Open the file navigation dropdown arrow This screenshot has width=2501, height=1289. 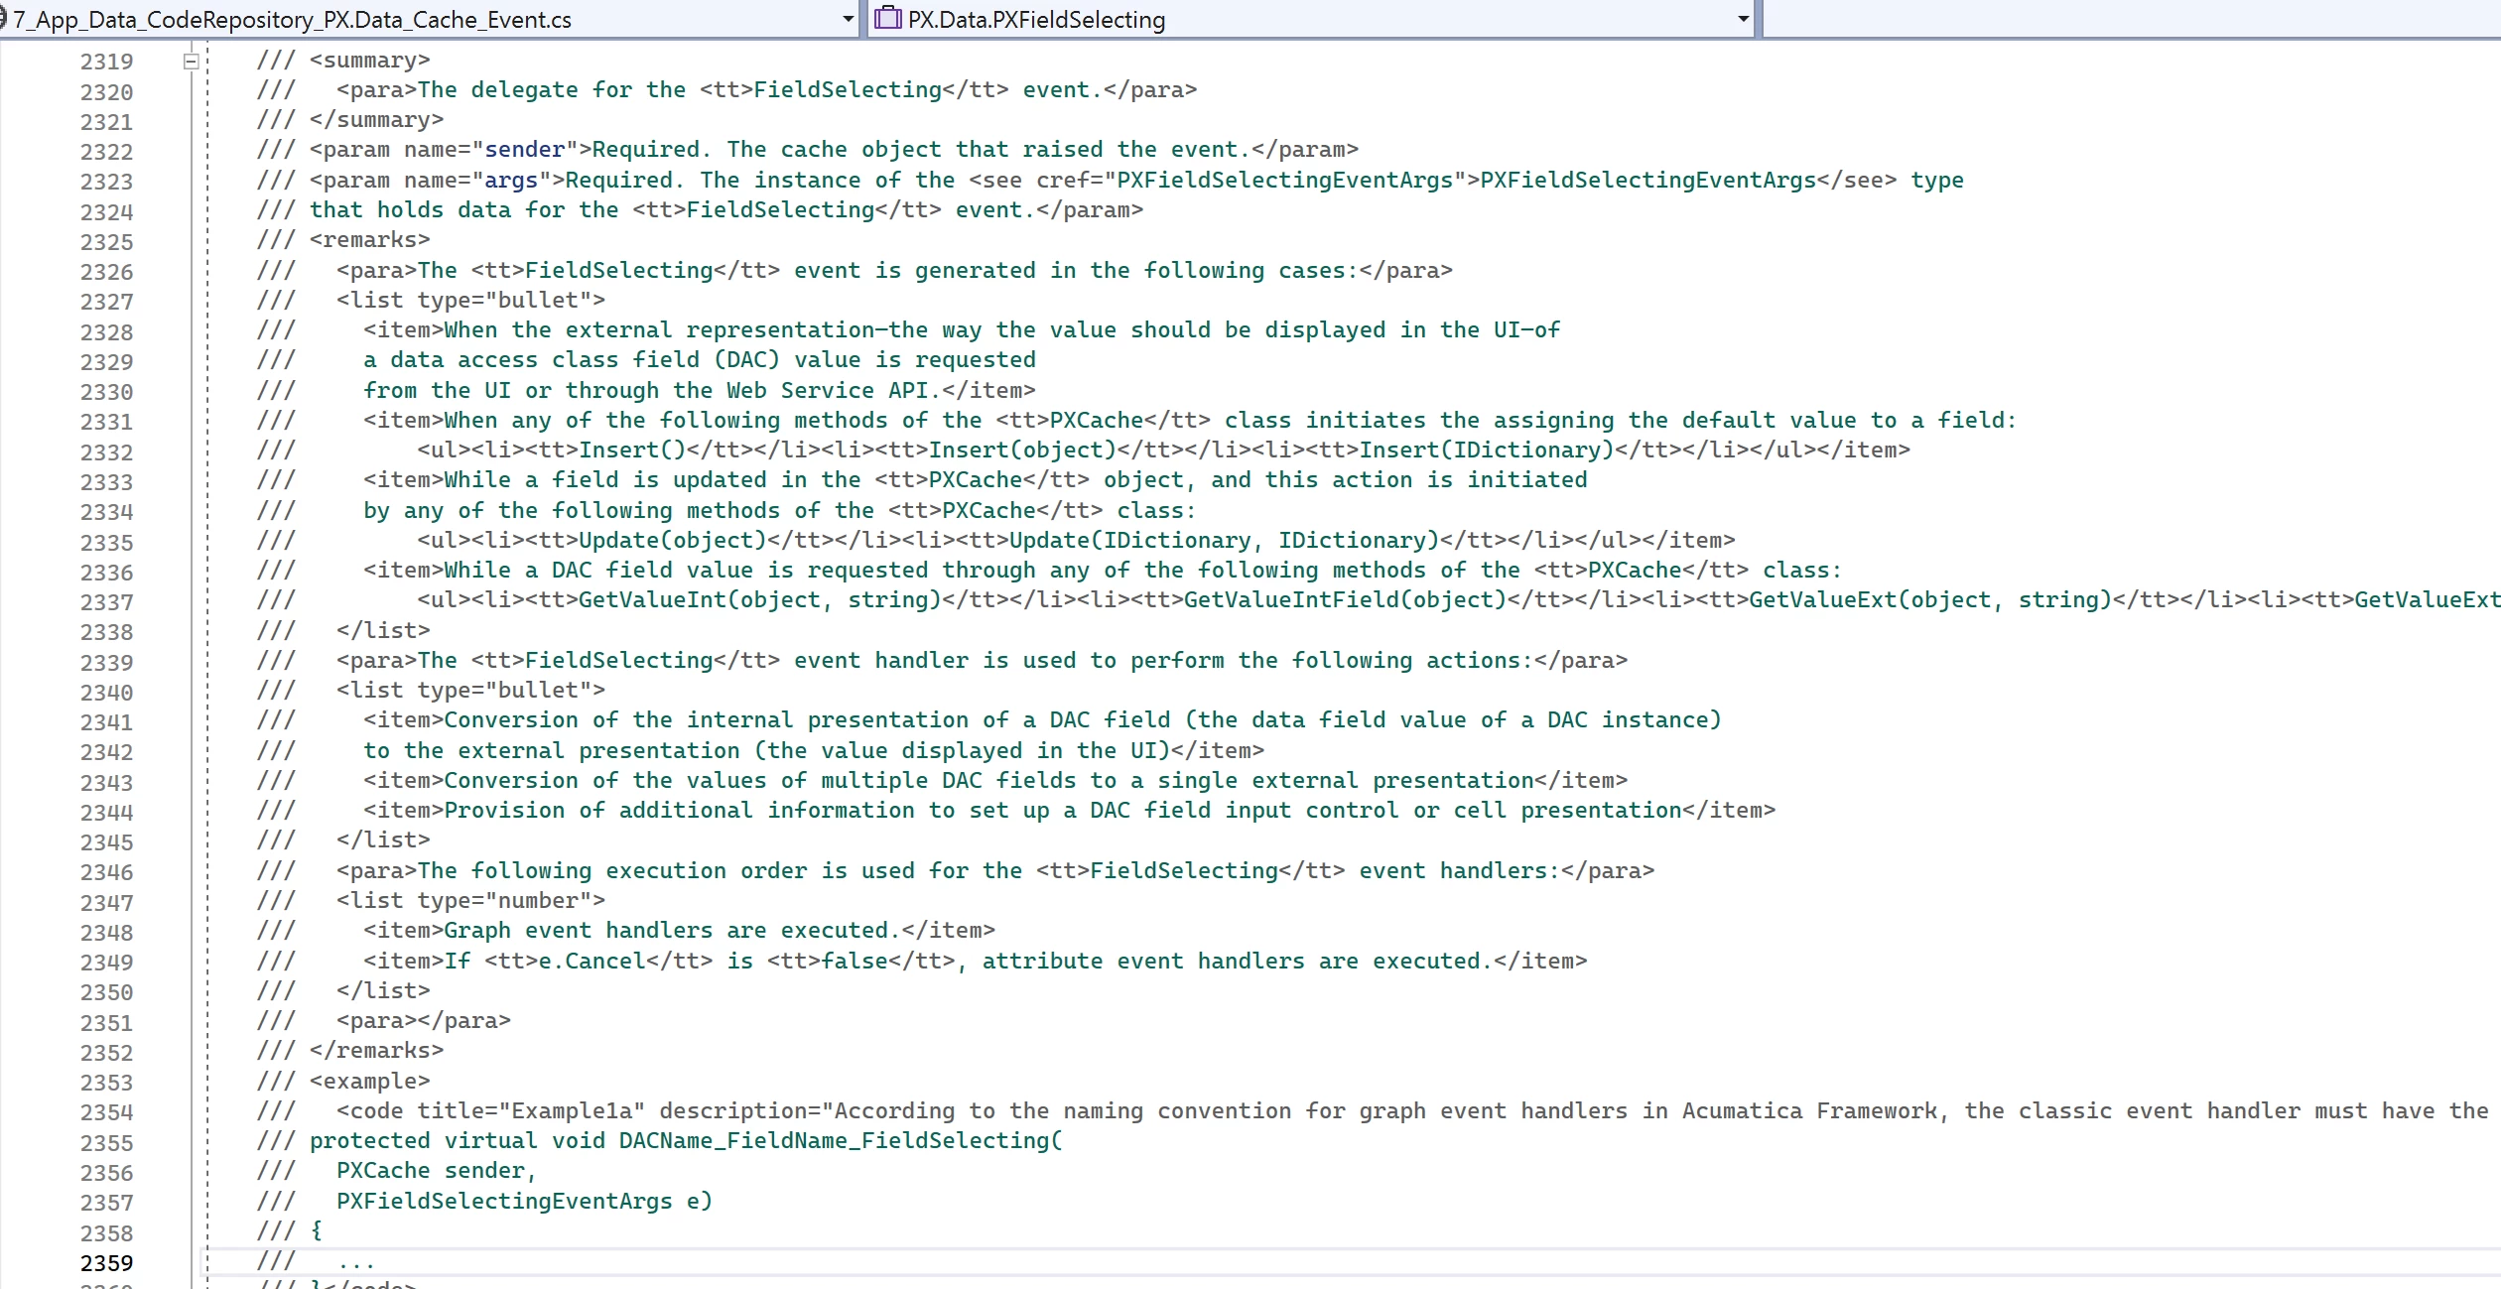(x=847, y=19)
